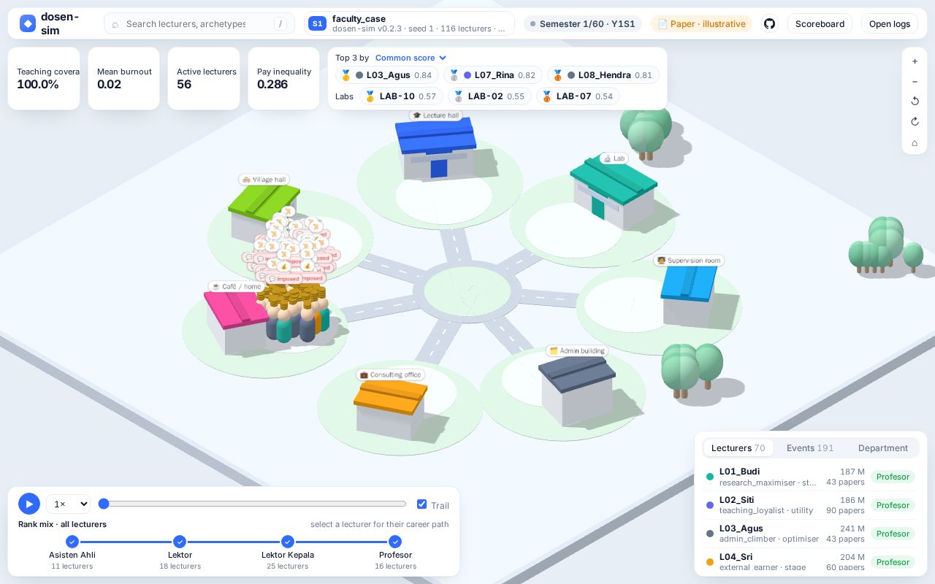Select the L01_Budi lecturer row
The image size is (935, 584).
pyautogui.click(x=811, y=477)
